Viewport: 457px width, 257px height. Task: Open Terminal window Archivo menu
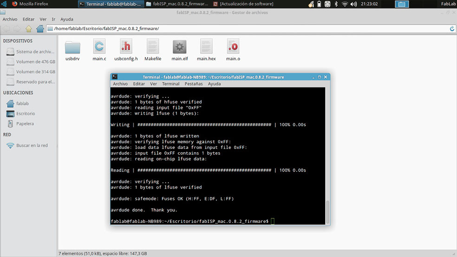coord(120,84)
